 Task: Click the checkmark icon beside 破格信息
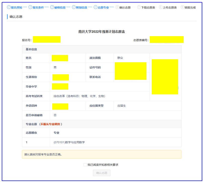click(x=52, y=7)
